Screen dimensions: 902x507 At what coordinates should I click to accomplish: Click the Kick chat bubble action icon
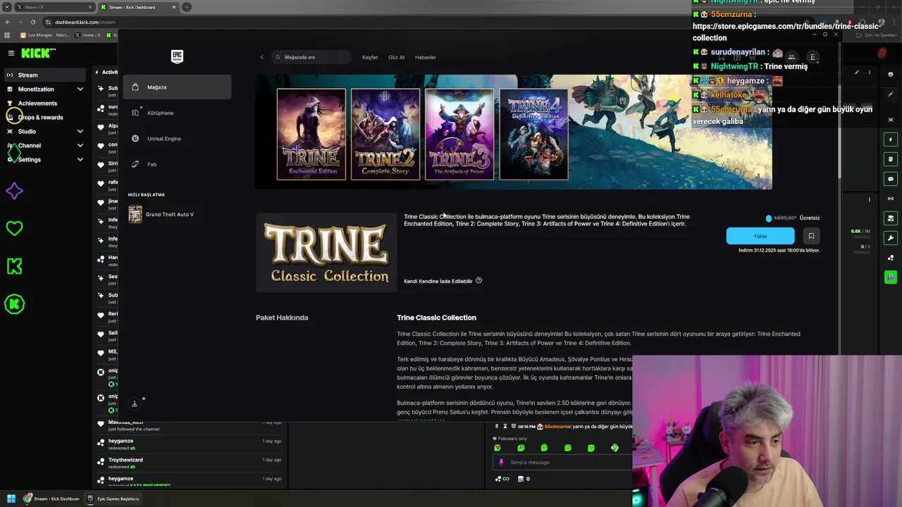(x=891, y=179)
